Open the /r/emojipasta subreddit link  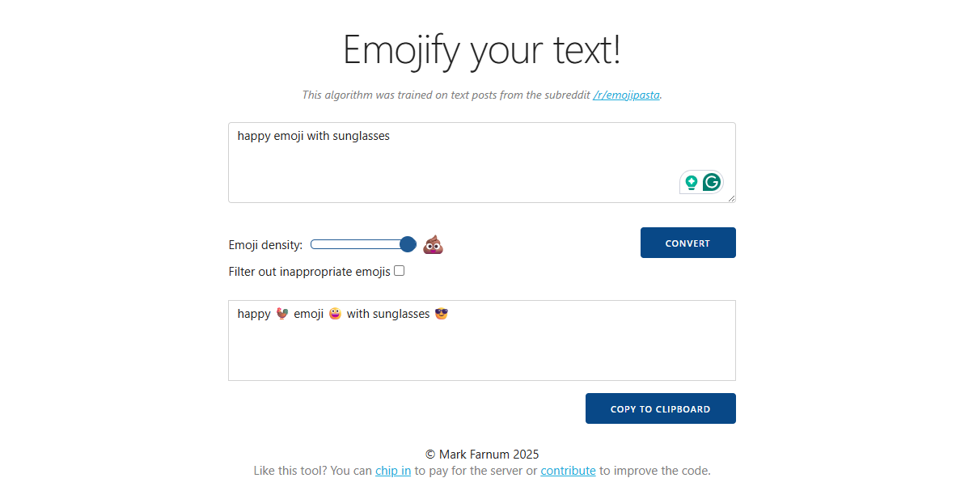[x=626, y=95]
